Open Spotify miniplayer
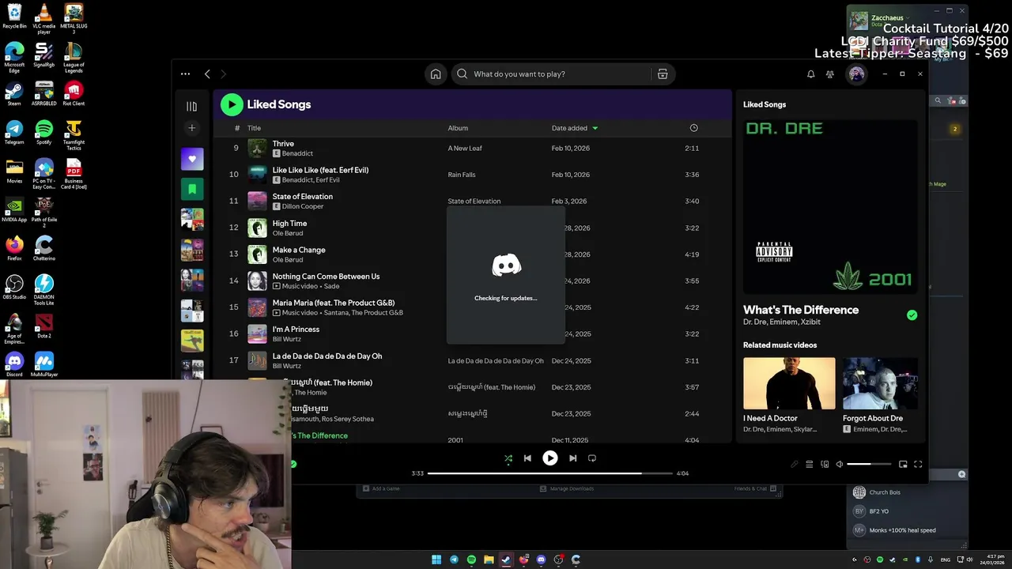Viewport: 1012px width, 569px height. point(903,465)
